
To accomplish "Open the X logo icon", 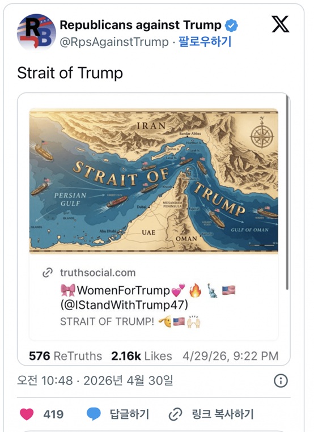I will 280,24.
